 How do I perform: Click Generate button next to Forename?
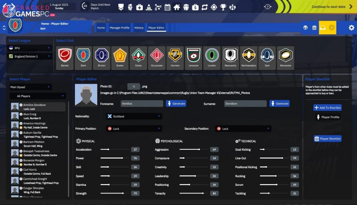[176, 103]
